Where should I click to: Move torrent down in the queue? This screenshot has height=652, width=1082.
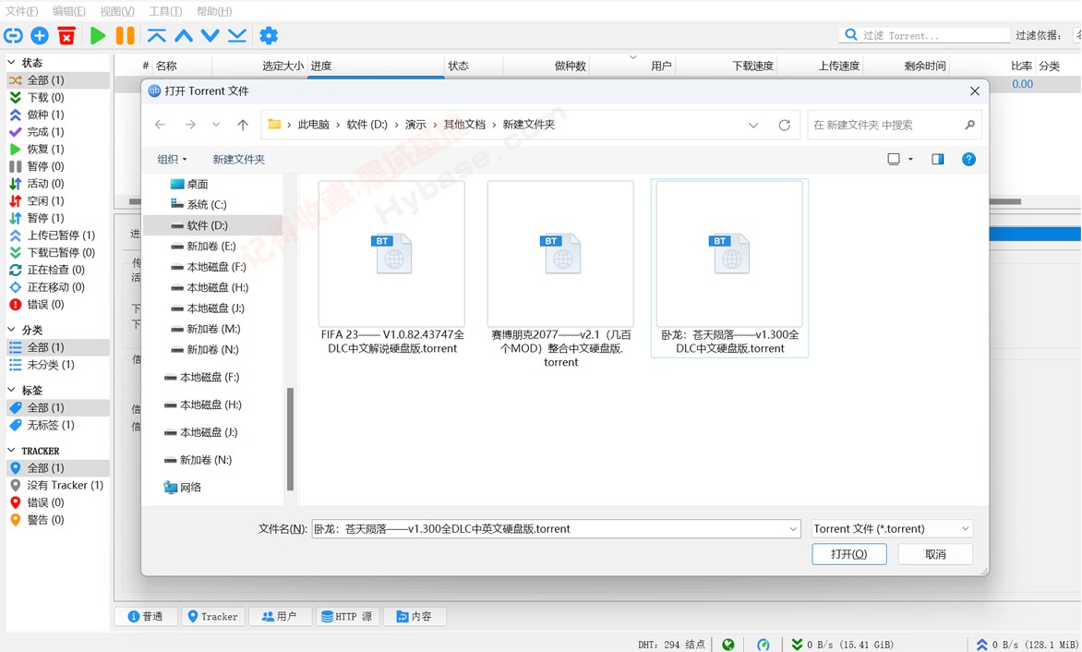(x=209, y=35)
